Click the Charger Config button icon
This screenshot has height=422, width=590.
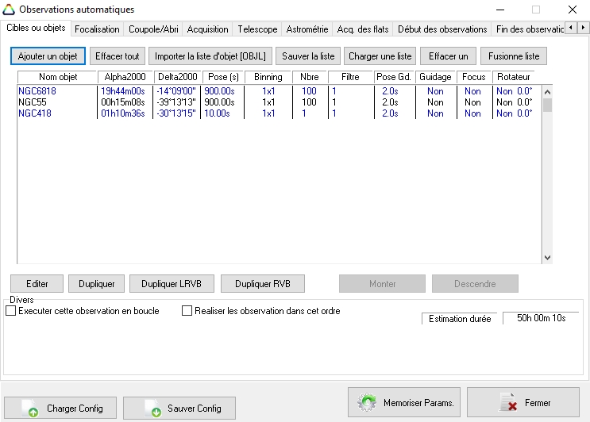pos(29,408)
